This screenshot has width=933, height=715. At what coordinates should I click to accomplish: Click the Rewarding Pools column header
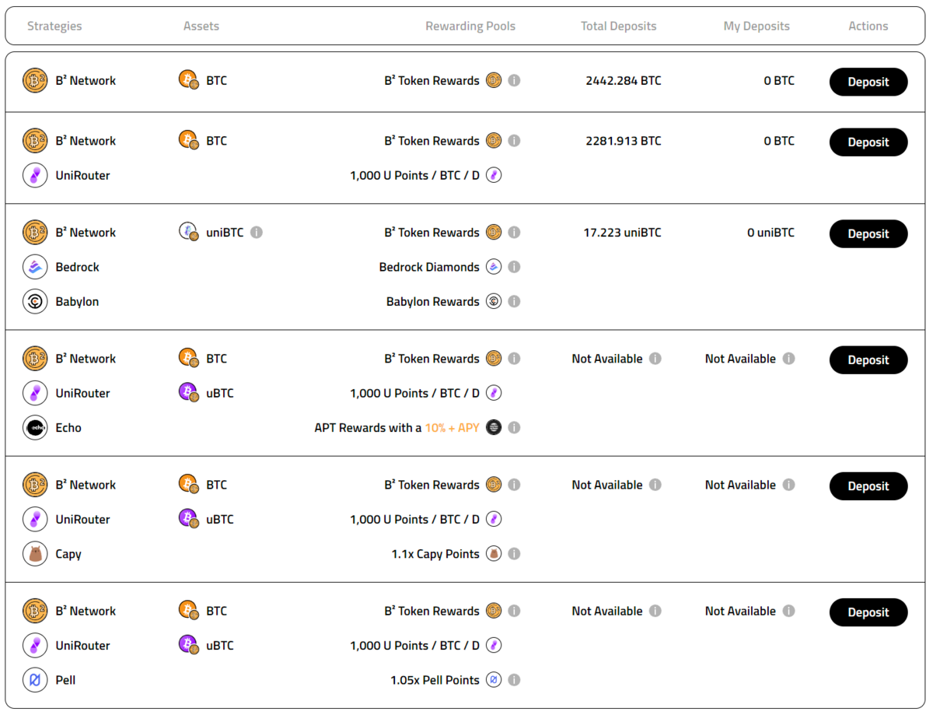click(470, 26)
